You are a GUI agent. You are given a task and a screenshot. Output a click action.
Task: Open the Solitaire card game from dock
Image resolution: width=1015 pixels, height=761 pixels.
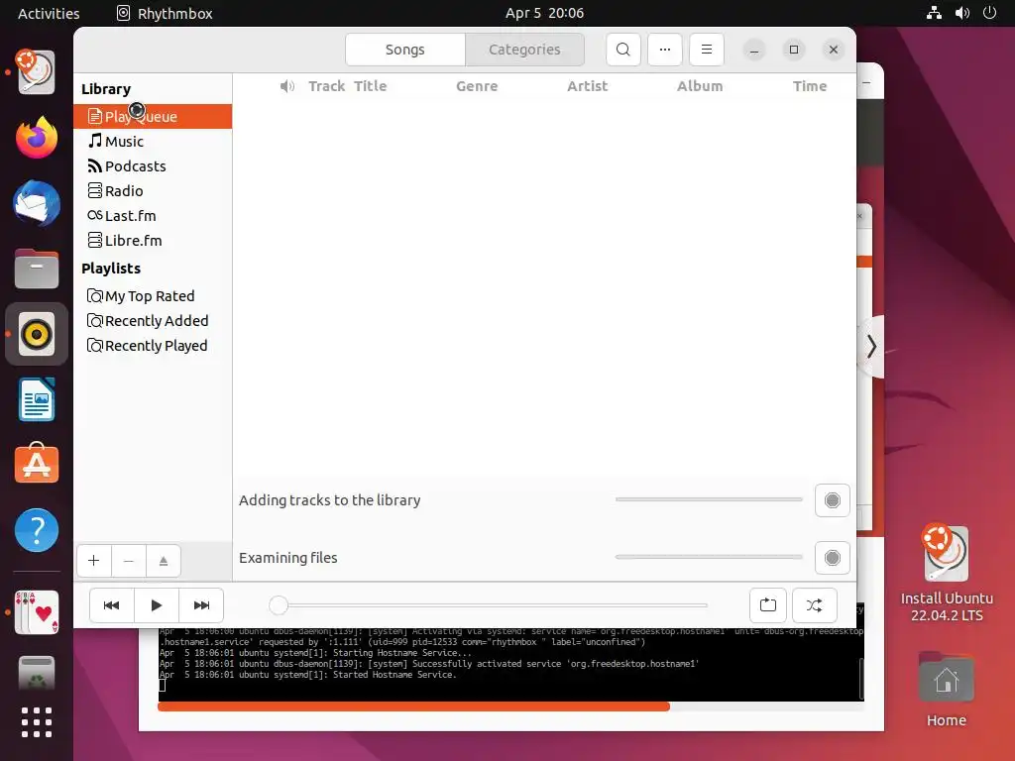(37, 612)
